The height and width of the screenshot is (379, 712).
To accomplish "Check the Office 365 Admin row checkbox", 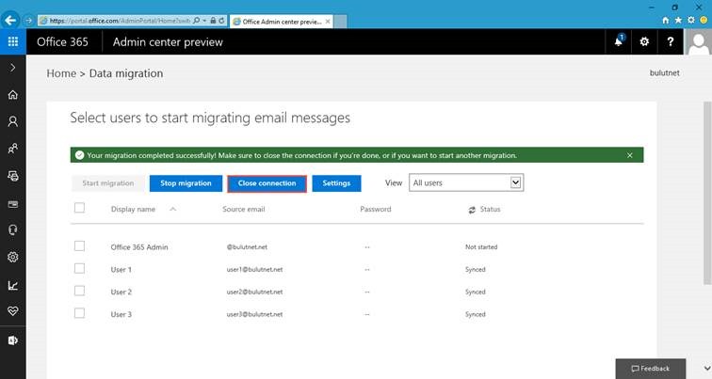I will coord(79,245).
